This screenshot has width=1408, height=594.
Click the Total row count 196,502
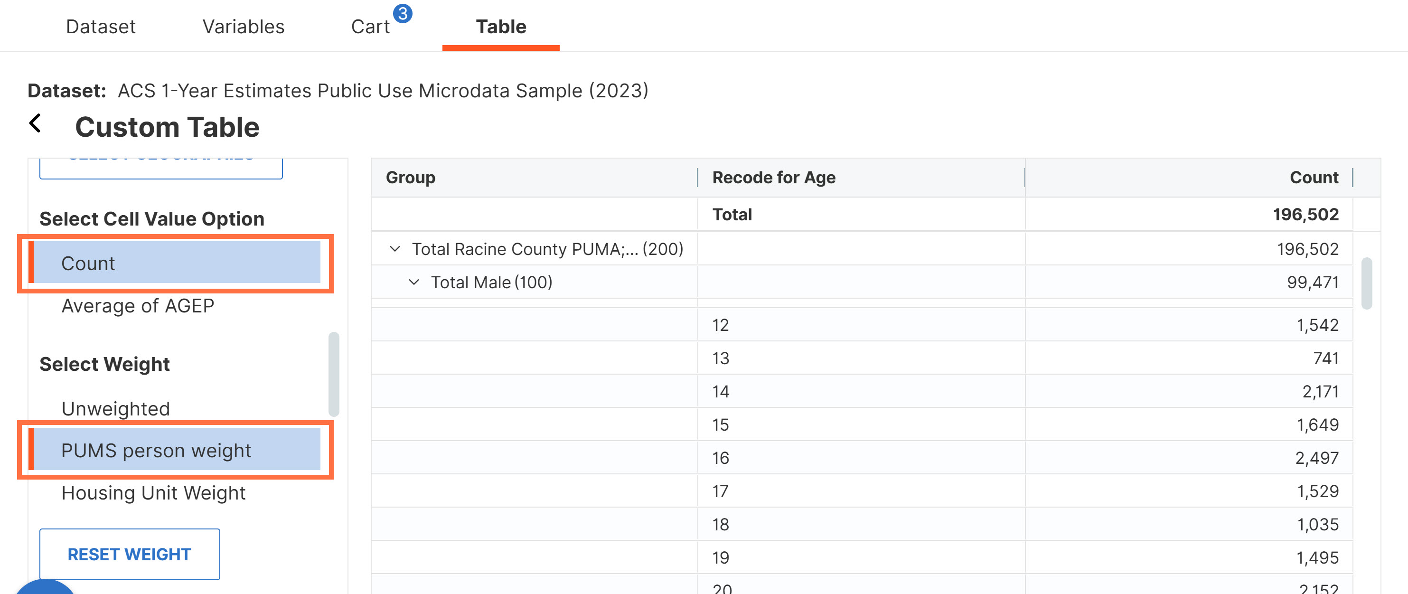pos(1306,214)
